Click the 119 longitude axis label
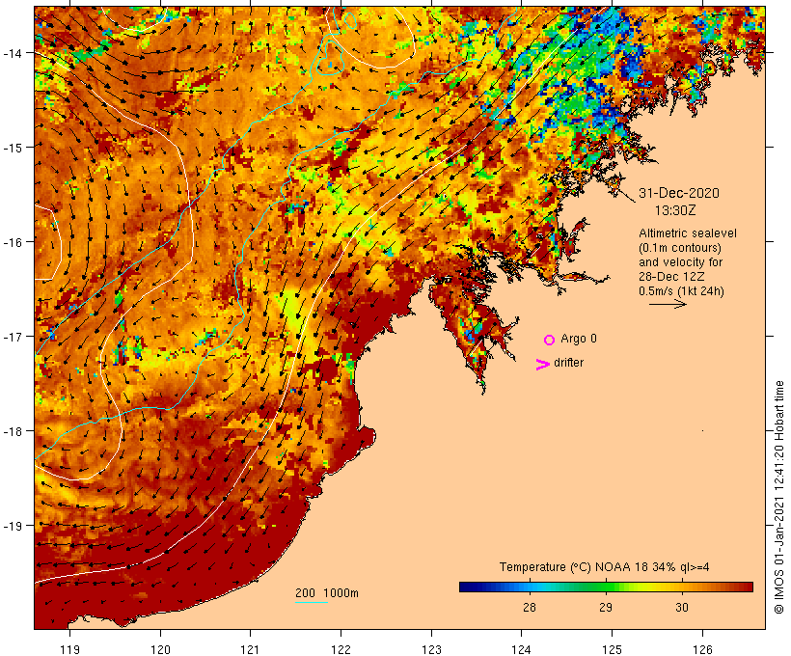Viewport: 791px width, 656px height. (70, 649)
